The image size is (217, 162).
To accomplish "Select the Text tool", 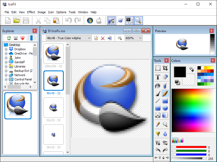I will 158,77.
